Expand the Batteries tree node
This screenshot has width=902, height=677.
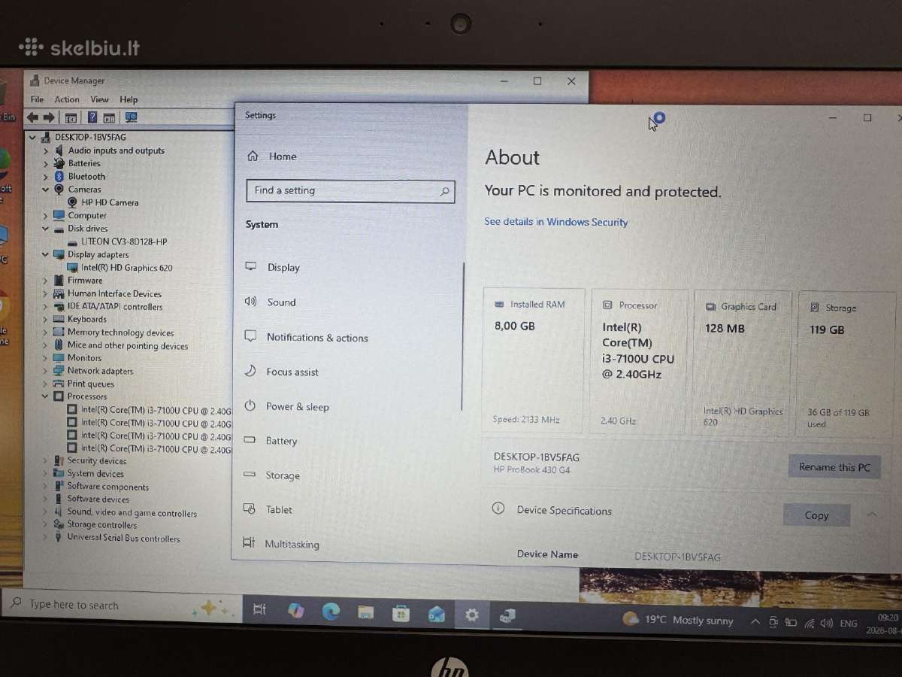coord(45,163)
